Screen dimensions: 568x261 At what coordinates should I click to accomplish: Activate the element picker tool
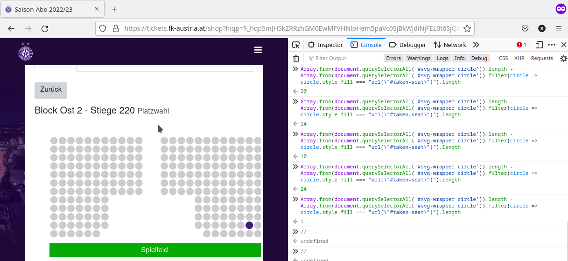(296, 45)
